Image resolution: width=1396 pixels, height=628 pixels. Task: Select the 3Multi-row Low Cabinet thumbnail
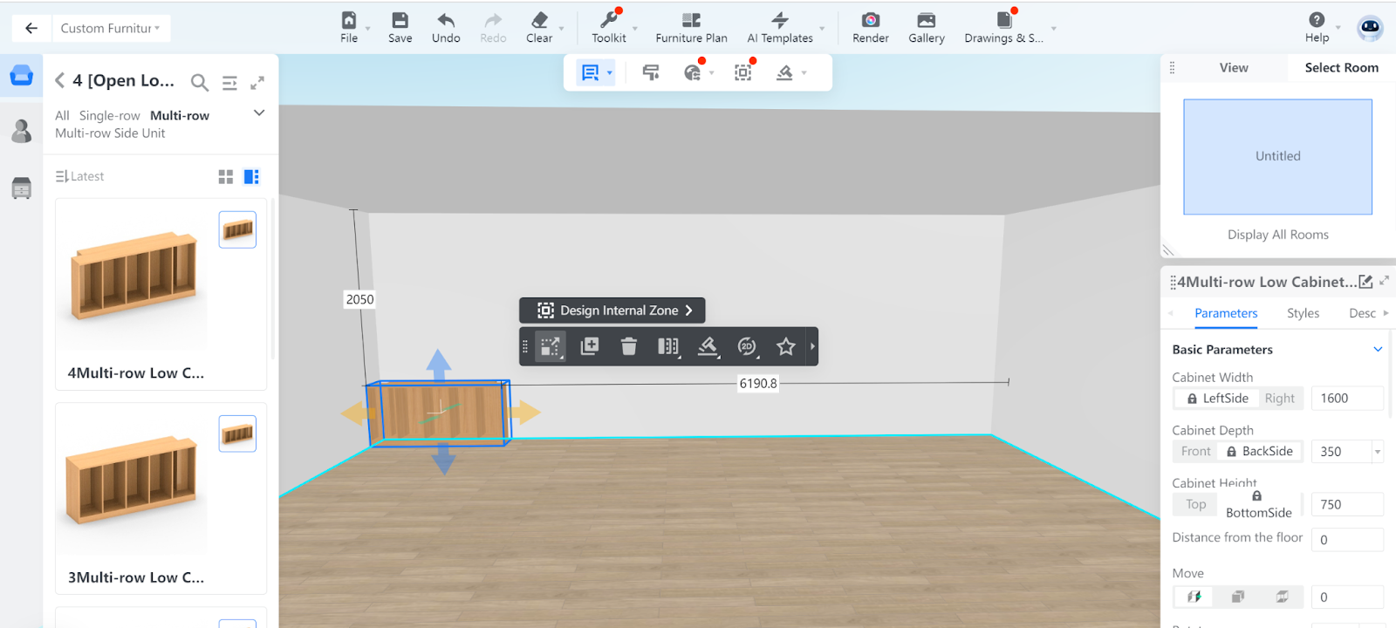point(133,480)
